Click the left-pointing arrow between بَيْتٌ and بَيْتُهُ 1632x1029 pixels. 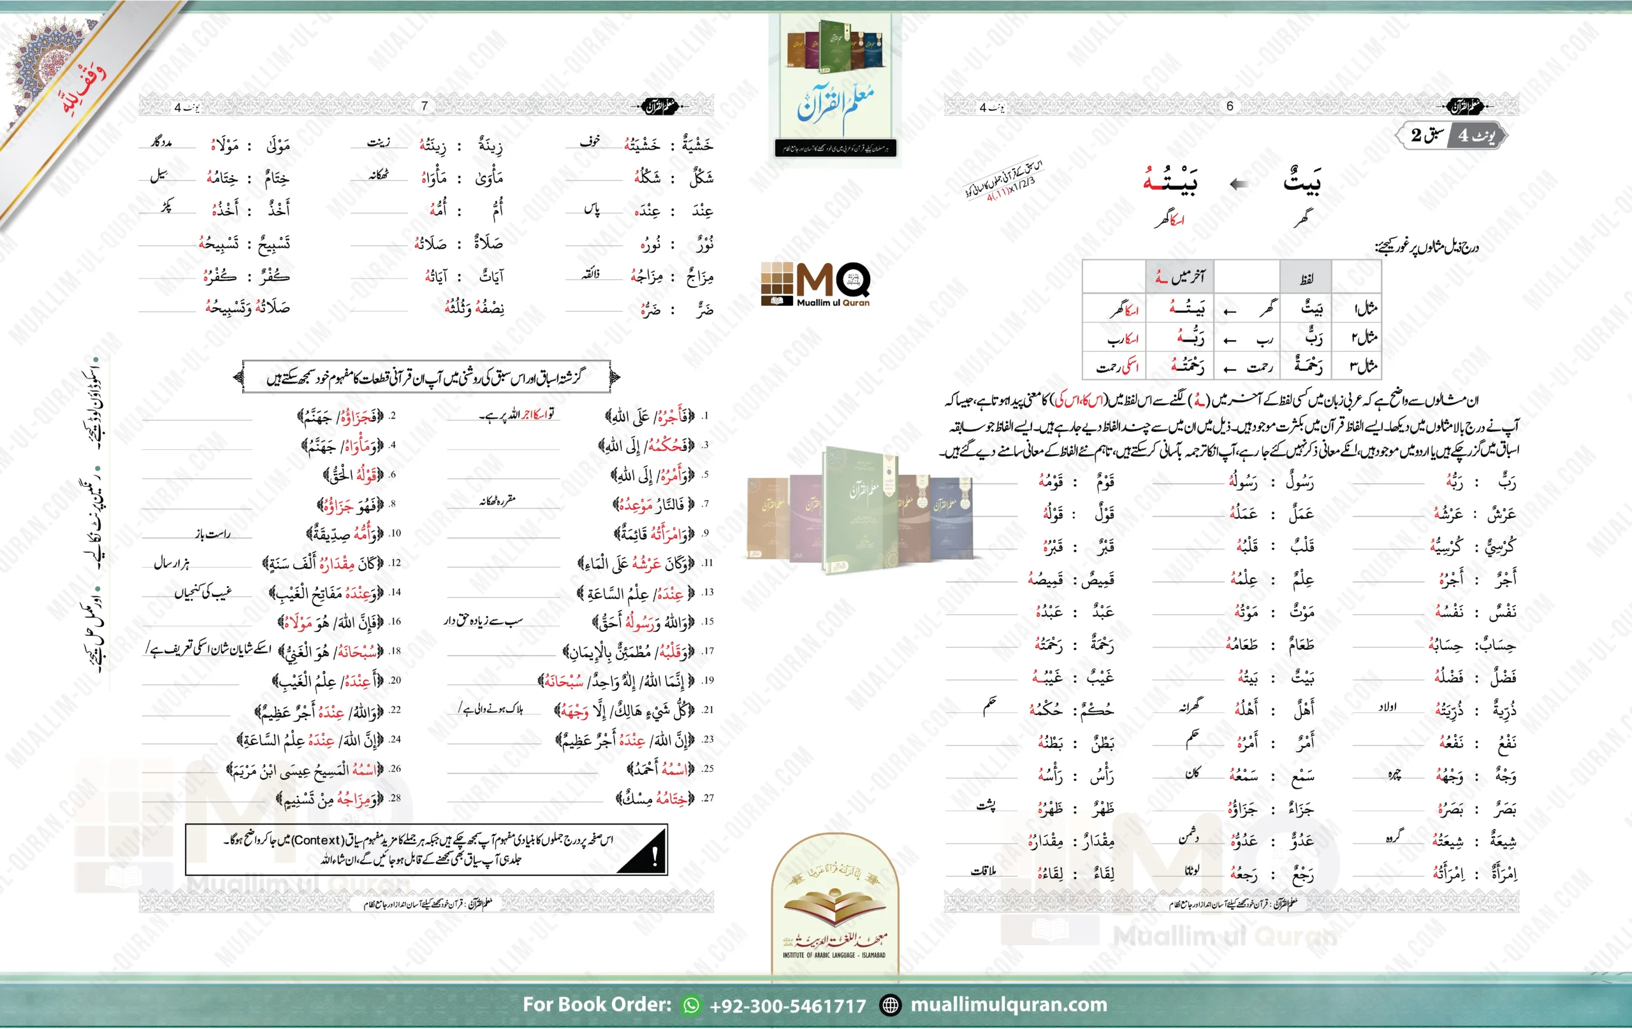tap(1239, 183)
